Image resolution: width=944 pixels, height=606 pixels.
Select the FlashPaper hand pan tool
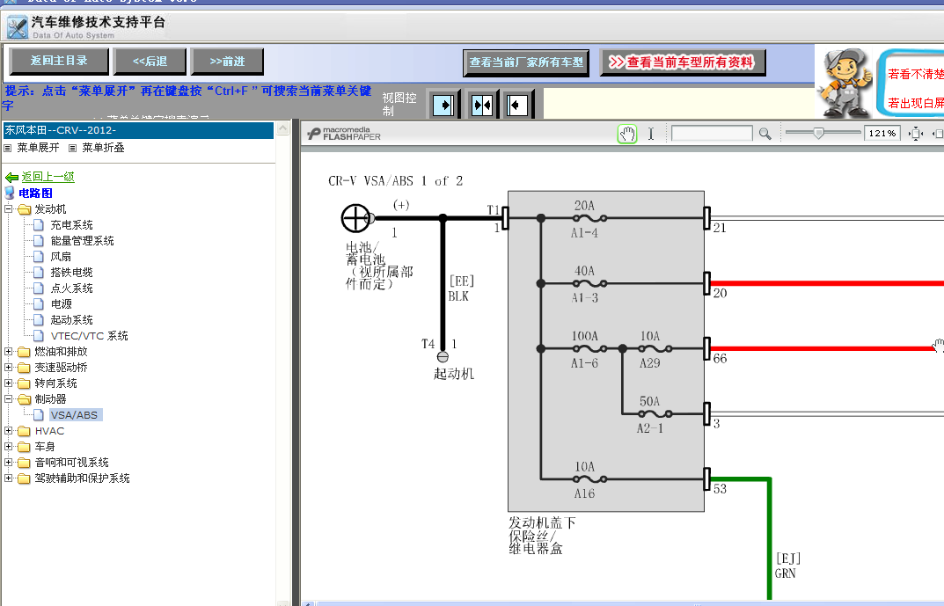(626, 134)
